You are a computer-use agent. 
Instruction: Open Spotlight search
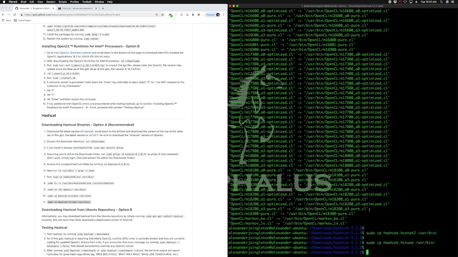click(x=441, y=2)
